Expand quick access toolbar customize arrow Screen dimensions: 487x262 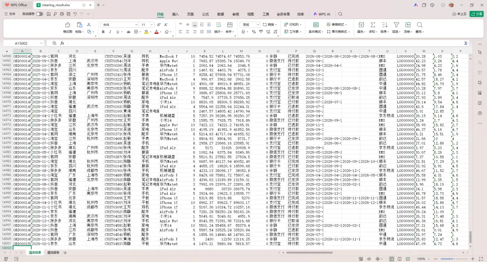click(88, 14)
